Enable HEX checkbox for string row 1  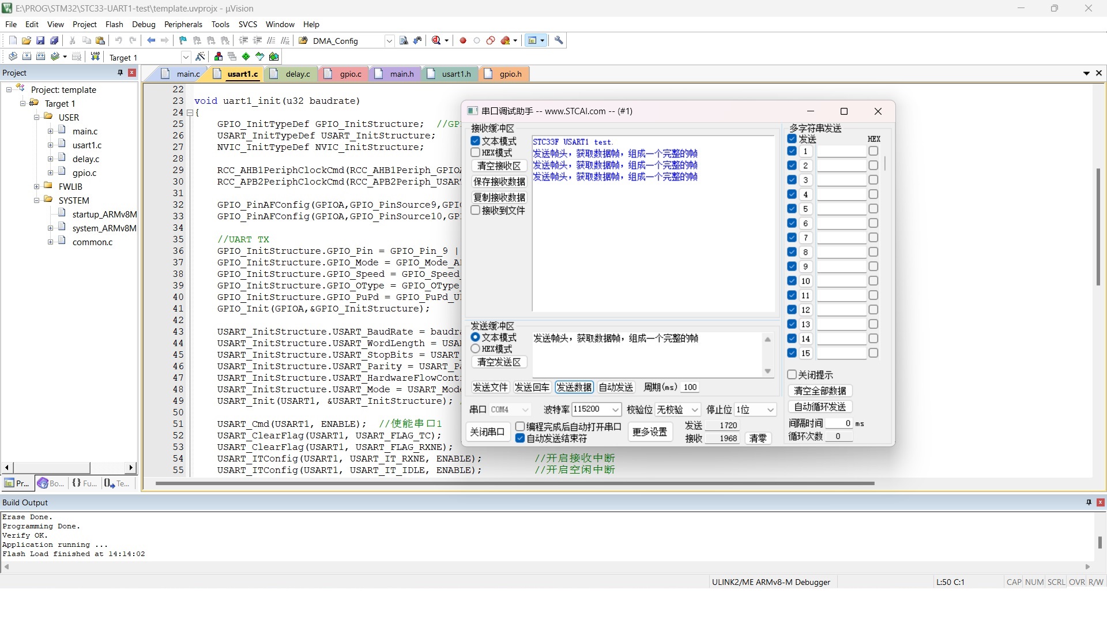[x=873, y=151]
